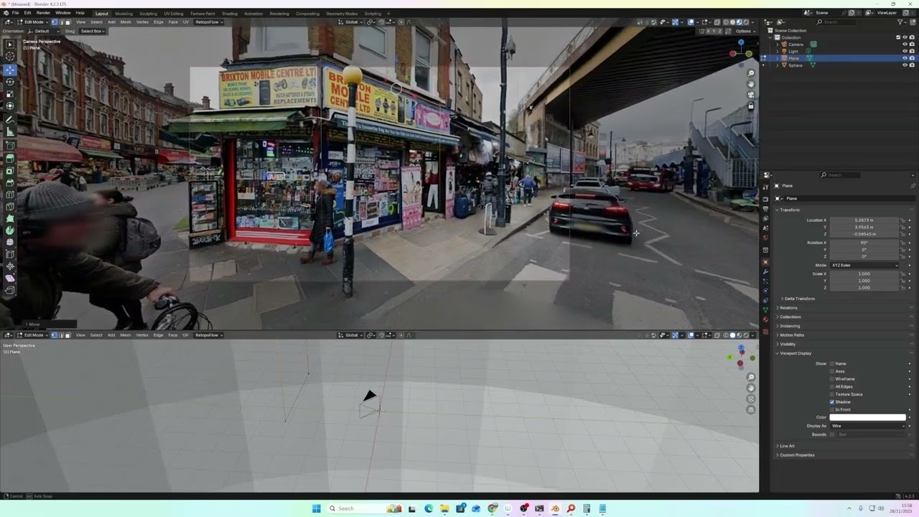The height and width of the screenshot is (517, 919).
Task: Select the Rotate tool in upper viewport toolbar
Action: [10, 82]
